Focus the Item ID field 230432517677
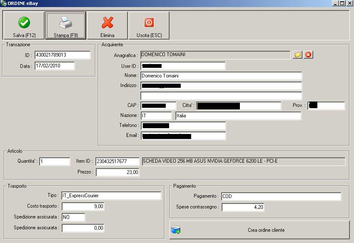354x243 pixels. [117, 161]
